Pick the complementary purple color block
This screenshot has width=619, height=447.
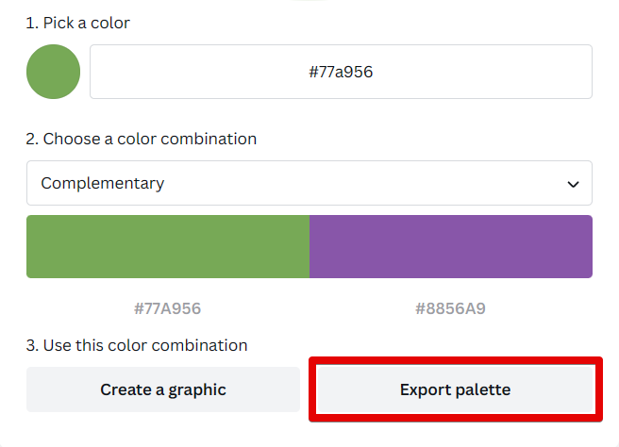pos(450,246)
